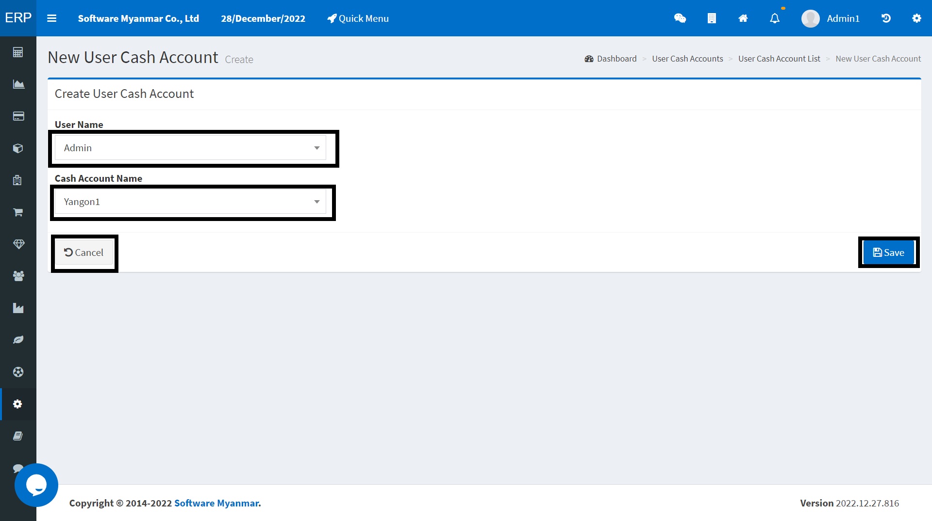Screen dimensions: 932x521
Task: Open the chat messages icon in header
Action: point(680,18)
